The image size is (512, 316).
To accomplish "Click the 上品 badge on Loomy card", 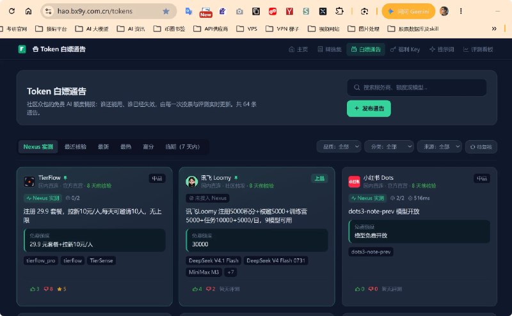I will [319, 178].
